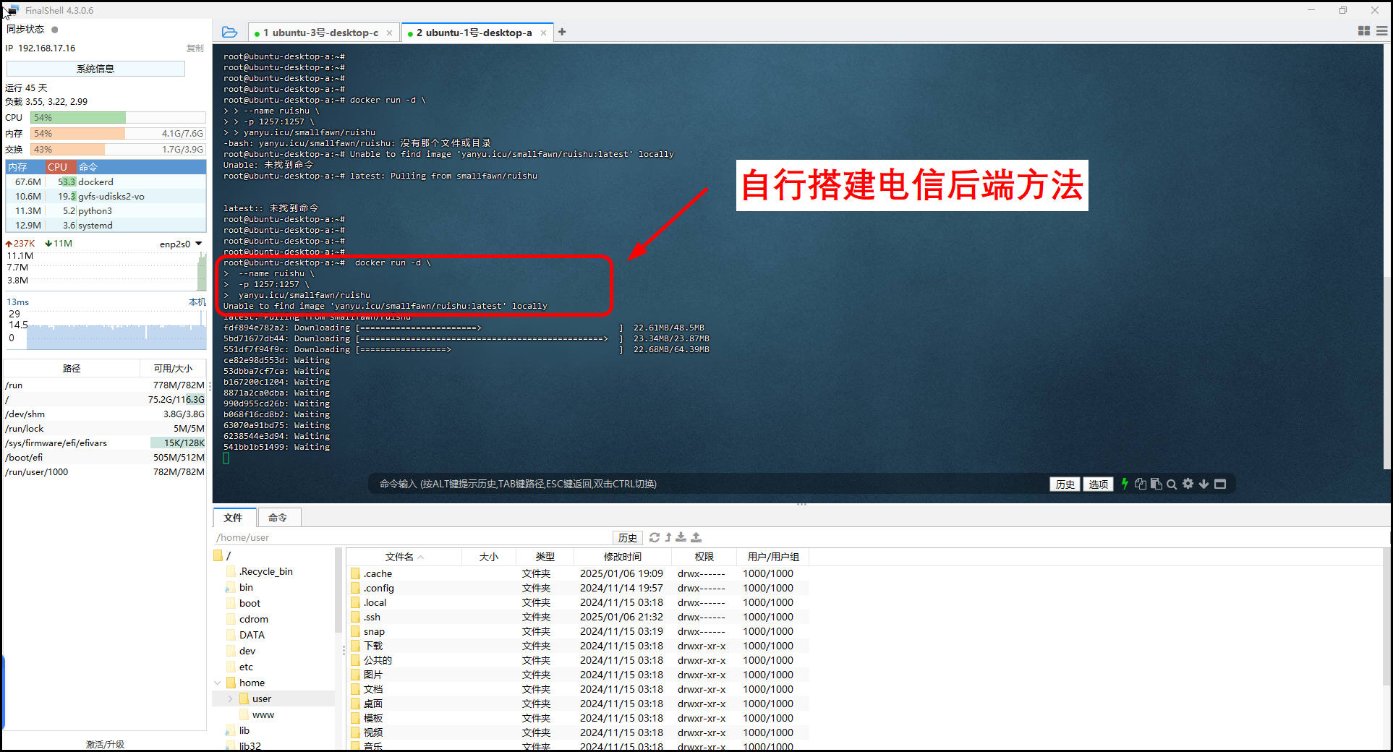1393x752 pixels.
Task: Open the 选项 options button
Action: [x=1098, y=484]
